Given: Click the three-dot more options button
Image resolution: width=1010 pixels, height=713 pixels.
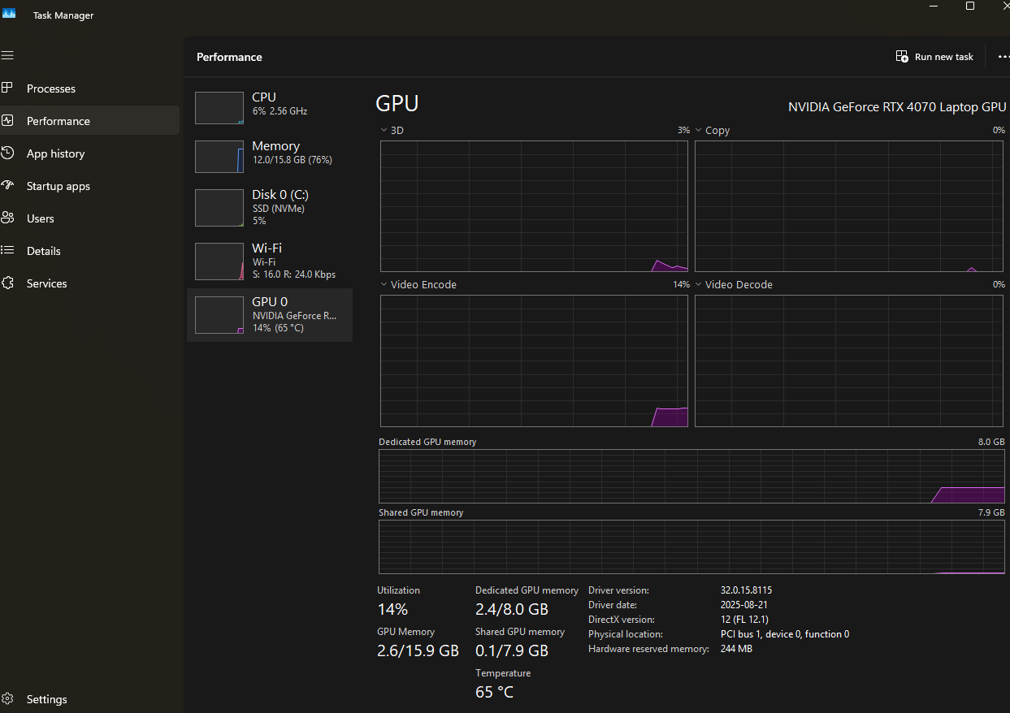Looking at the screenshot, I should tap(1003, 57).
